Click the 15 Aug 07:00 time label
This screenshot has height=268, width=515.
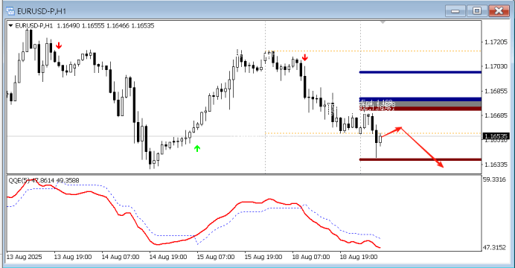click(x=216, y=257)
